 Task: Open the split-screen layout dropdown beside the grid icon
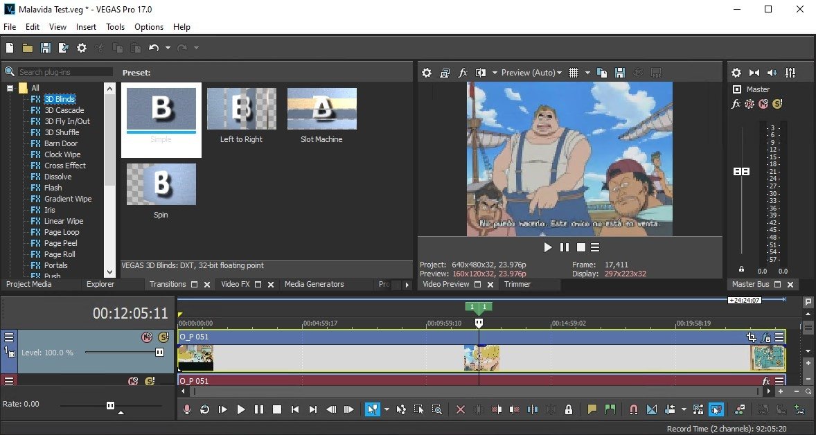tap(587, 72)
